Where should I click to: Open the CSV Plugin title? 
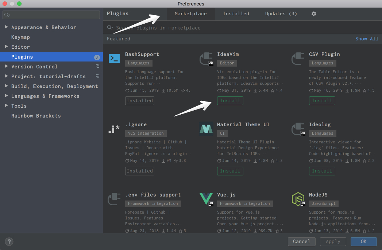coord(324,55)
